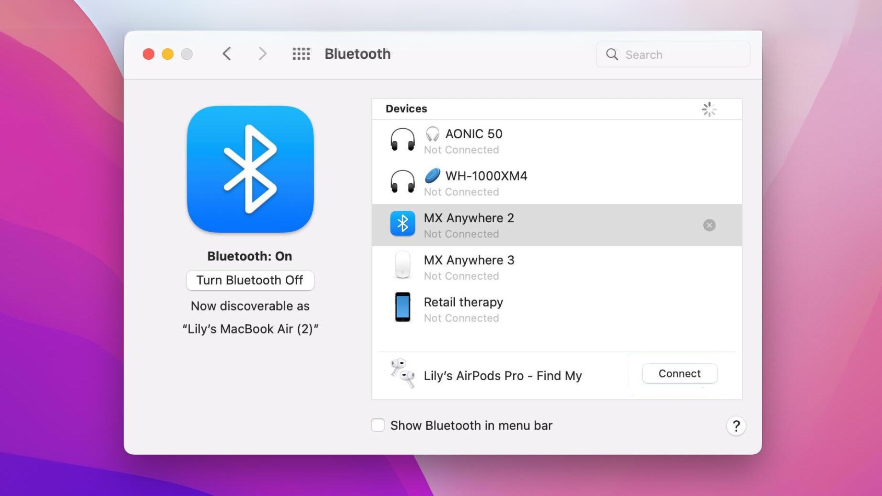This screenshot has height=496, width=882.
Task: Open the help question mark button
Action: (x=736, y=426)
